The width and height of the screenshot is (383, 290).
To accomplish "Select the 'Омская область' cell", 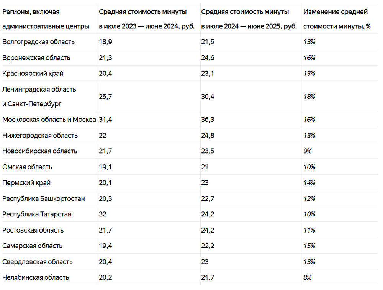I will (x=27, y=167).
